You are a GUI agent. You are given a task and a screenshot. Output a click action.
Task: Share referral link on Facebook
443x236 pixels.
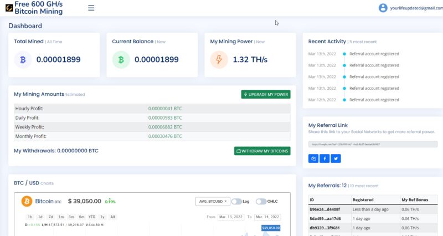(324, 158)
